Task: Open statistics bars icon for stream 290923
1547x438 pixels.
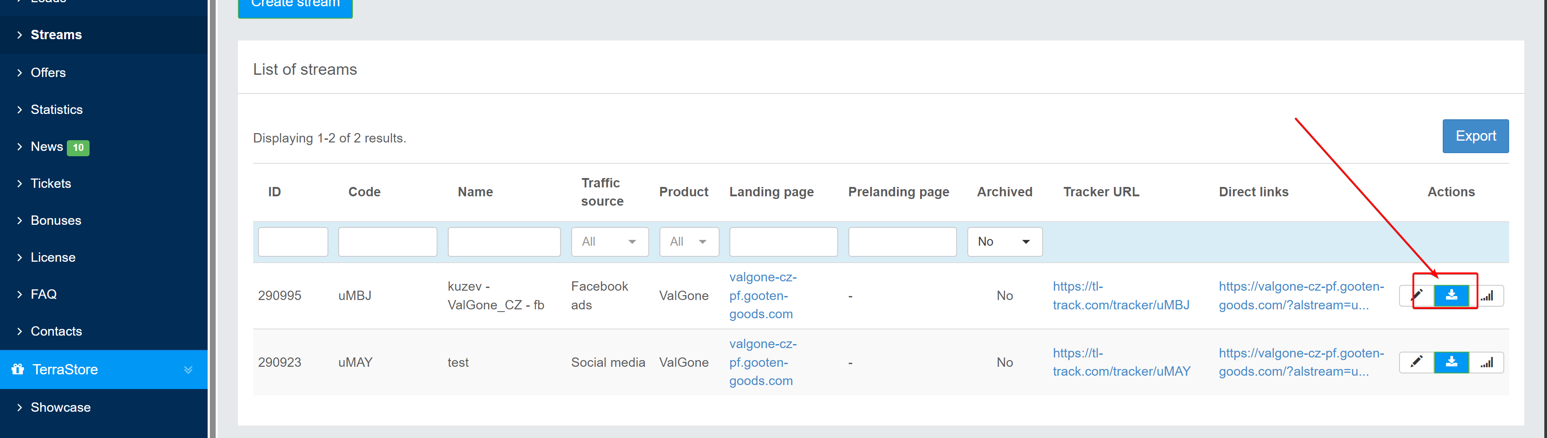Action: pos(1486,362)
